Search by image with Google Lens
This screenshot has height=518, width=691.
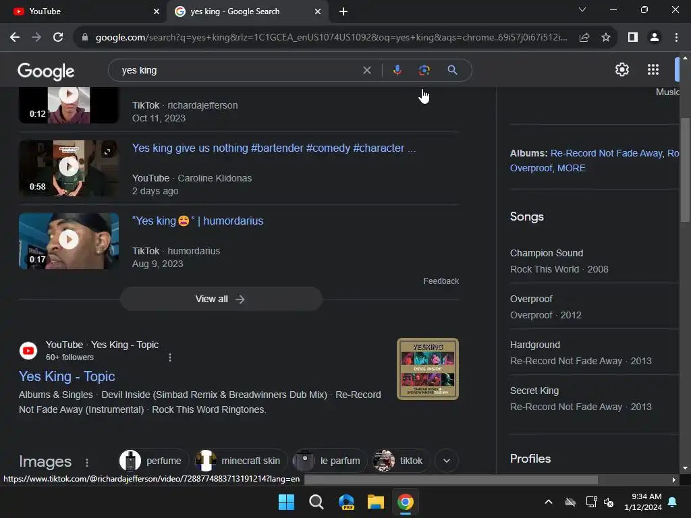click(x=424, y=70)
